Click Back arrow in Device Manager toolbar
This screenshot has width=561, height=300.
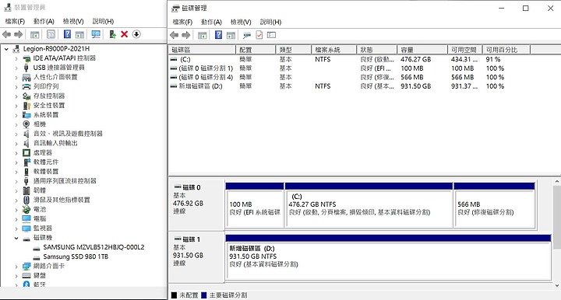click(6, 34)
